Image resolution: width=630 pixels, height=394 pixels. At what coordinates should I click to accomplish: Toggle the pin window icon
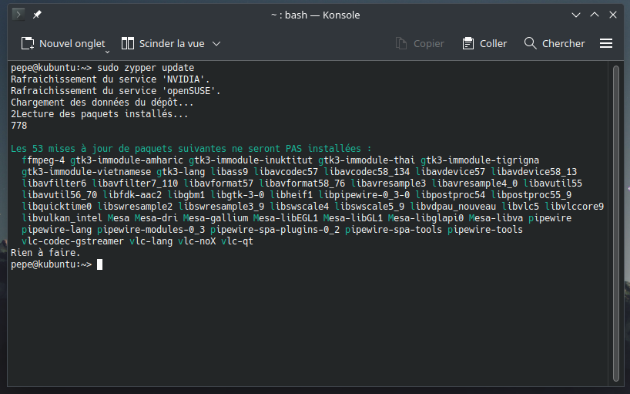[x=37, y=15]
